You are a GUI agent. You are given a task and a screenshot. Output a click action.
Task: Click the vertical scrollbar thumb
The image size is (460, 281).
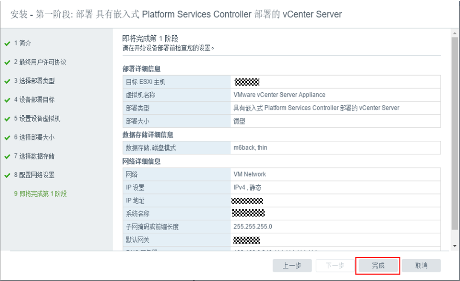coord(455,133)
